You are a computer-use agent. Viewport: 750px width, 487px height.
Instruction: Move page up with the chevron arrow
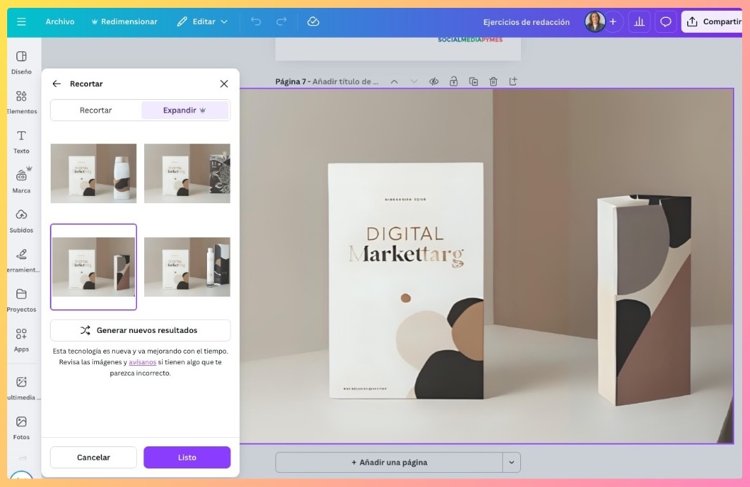[394, 81]
